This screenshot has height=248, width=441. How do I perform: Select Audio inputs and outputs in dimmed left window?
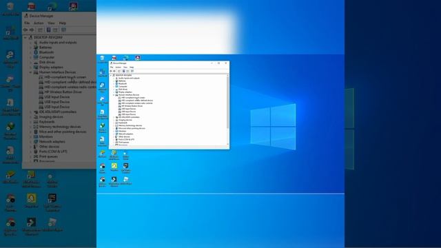tap(58, 43)
